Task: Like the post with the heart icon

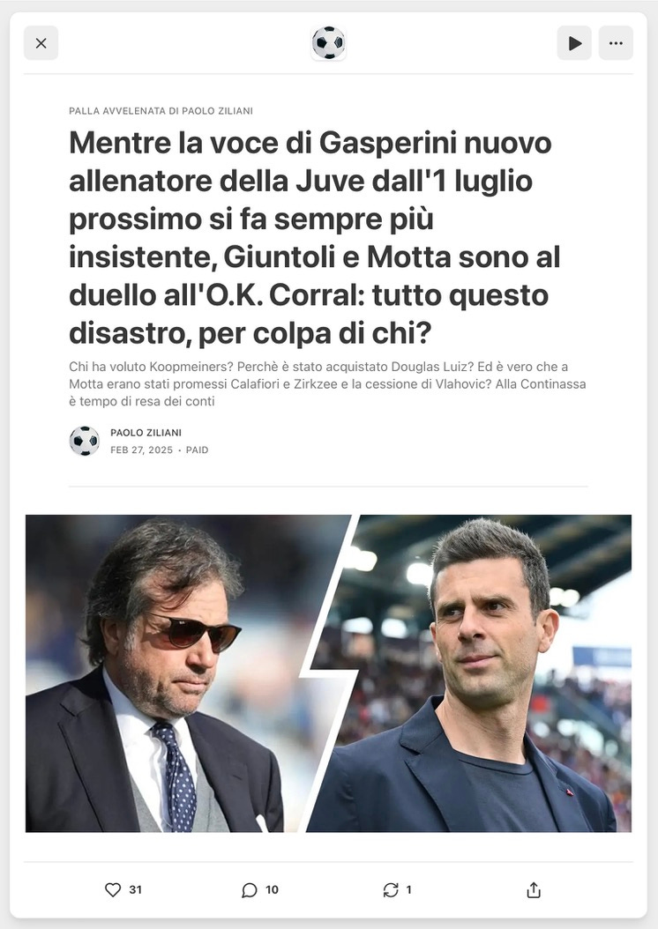Action: pos(113,889)
